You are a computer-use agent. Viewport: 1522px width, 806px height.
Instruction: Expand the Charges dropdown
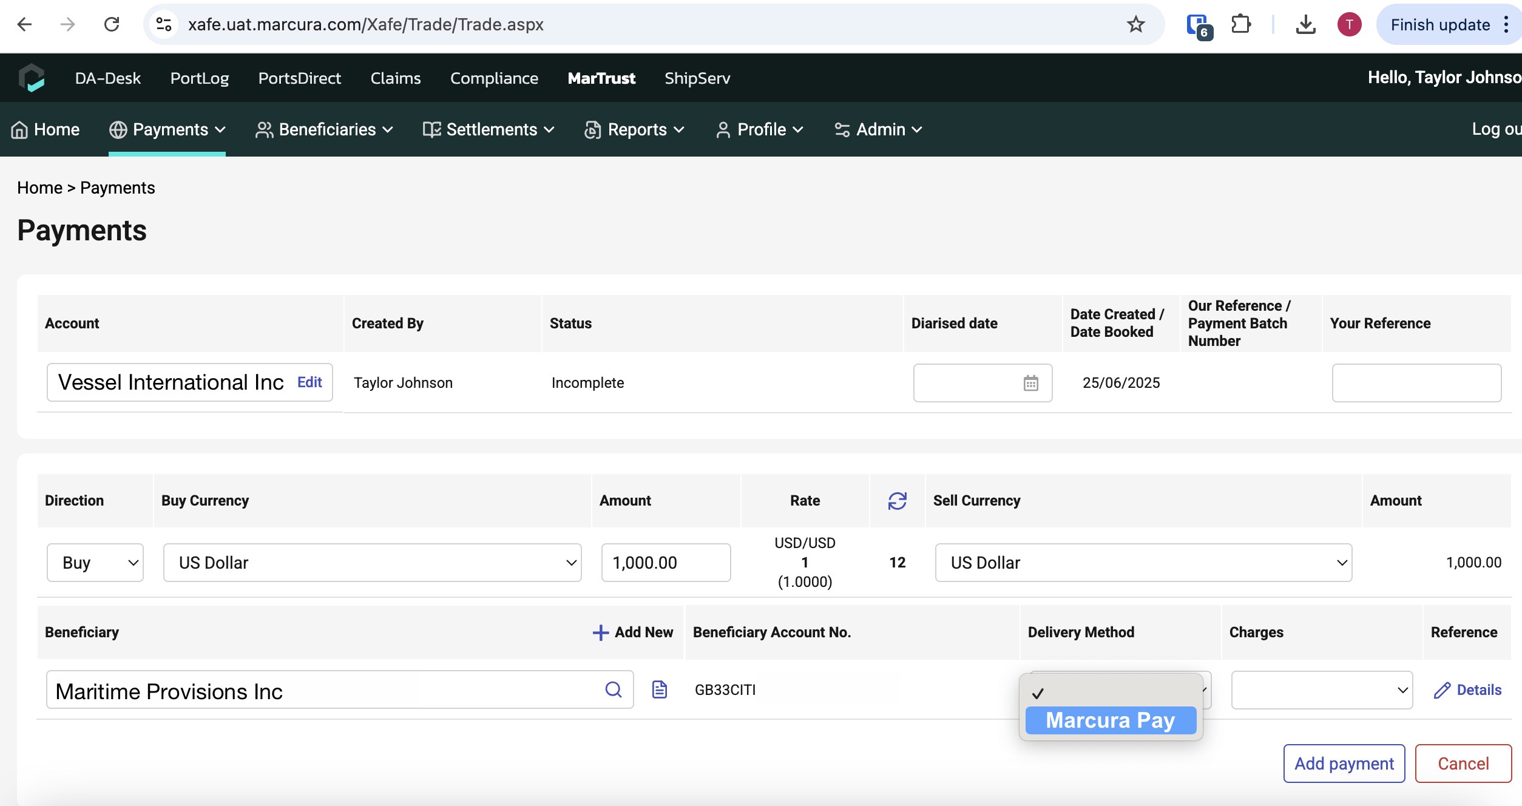point(1321,689)
